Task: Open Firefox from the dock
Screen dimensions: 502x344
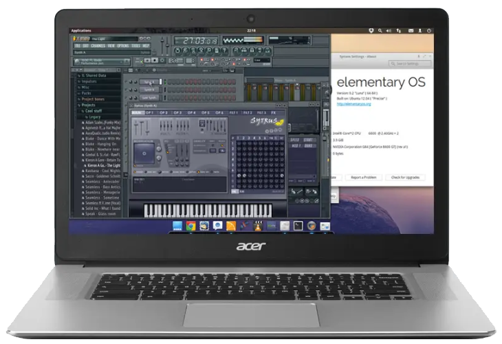Action: pyautogui.click(x=312, y=226)
